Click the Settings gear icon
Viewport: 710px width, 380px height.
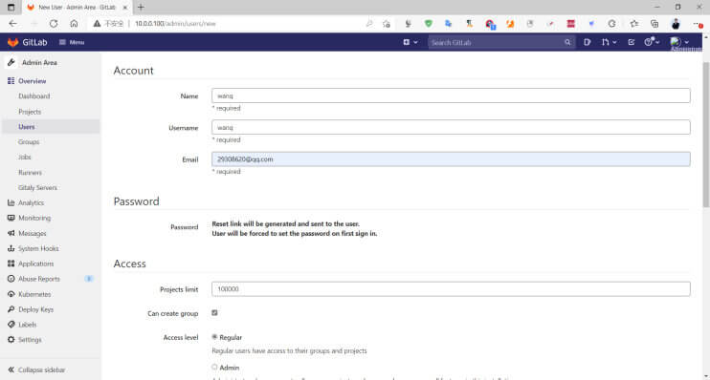point(11,340)
